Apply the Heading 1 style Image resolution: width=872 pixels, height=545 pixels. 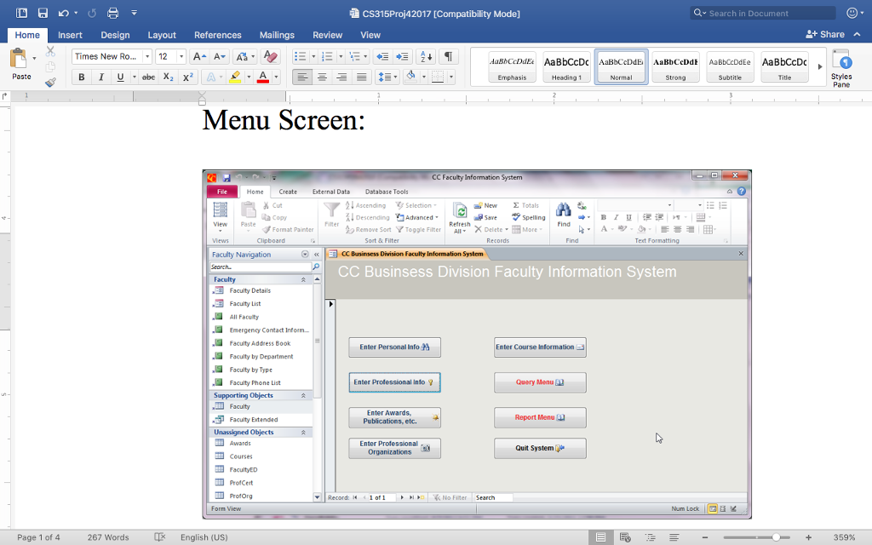point(566,66)
